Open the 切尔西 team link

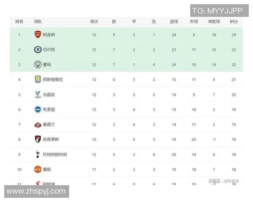pyautogui.click(x=49, y=50)
